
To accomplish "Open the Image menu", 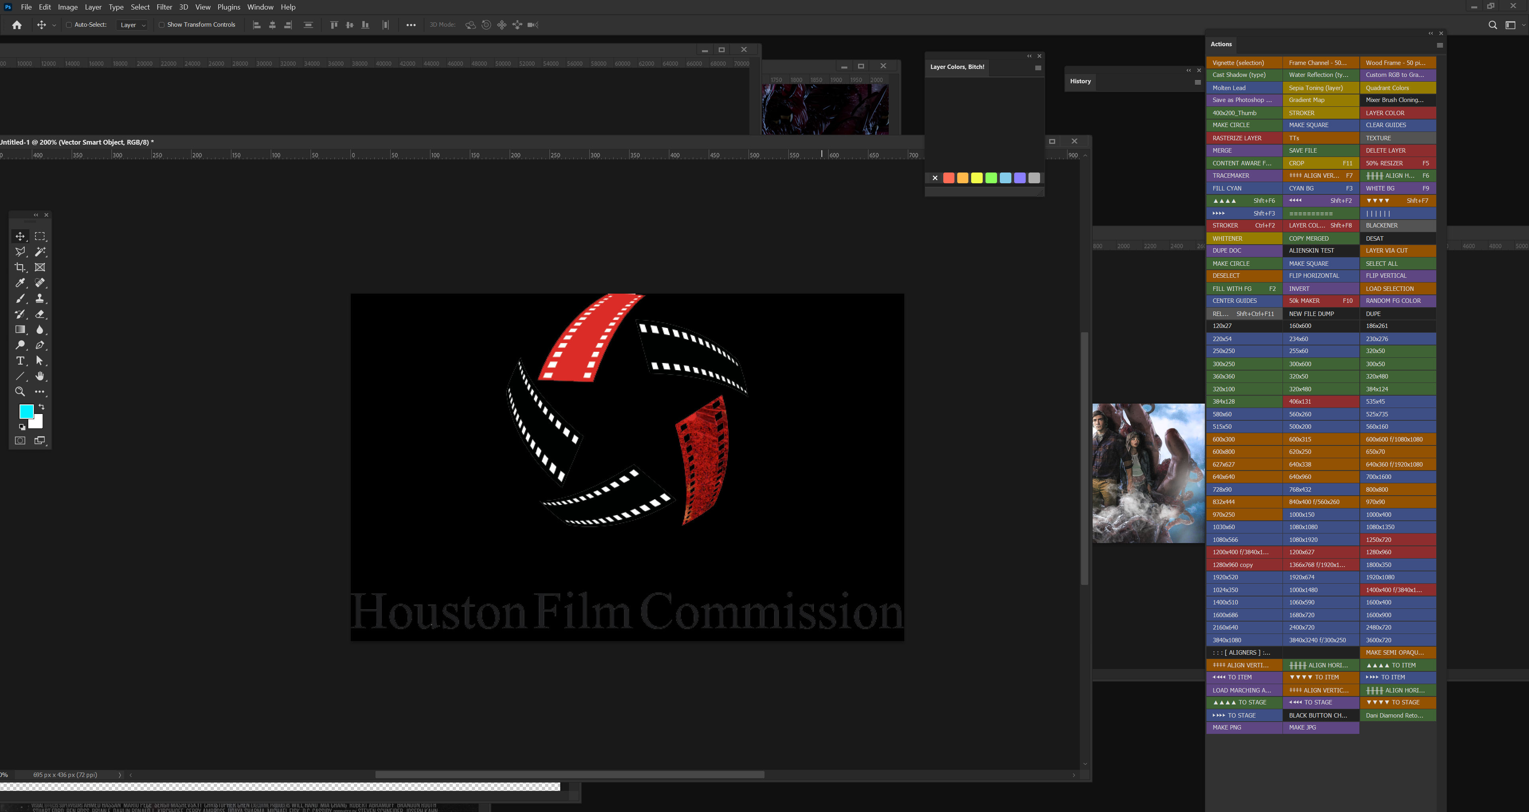I will 68,7.
